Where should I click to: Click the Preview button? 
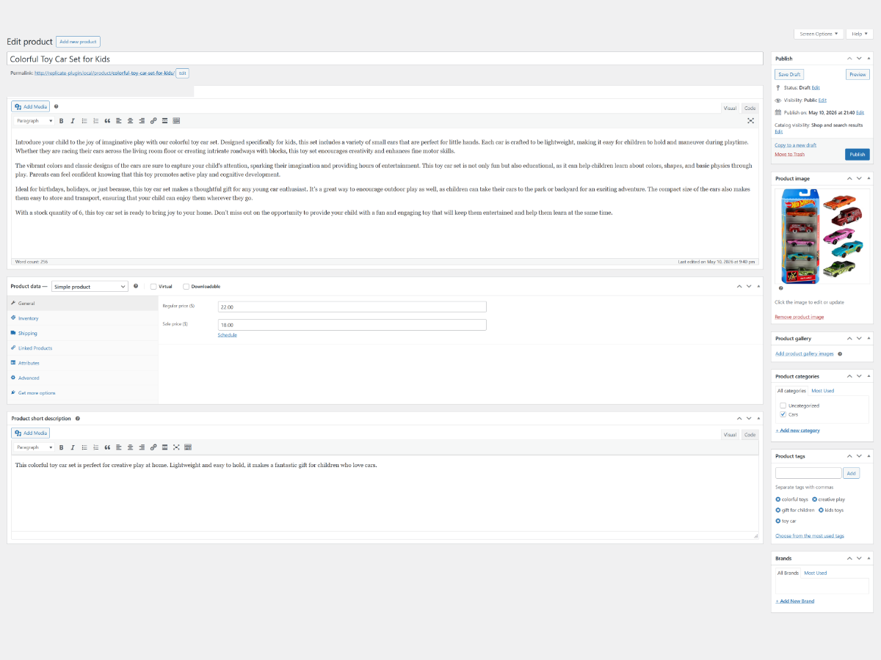(x=858, y=75)
